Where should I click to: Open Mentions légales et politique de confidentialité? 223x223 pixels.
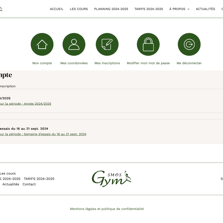click(107, 209)
